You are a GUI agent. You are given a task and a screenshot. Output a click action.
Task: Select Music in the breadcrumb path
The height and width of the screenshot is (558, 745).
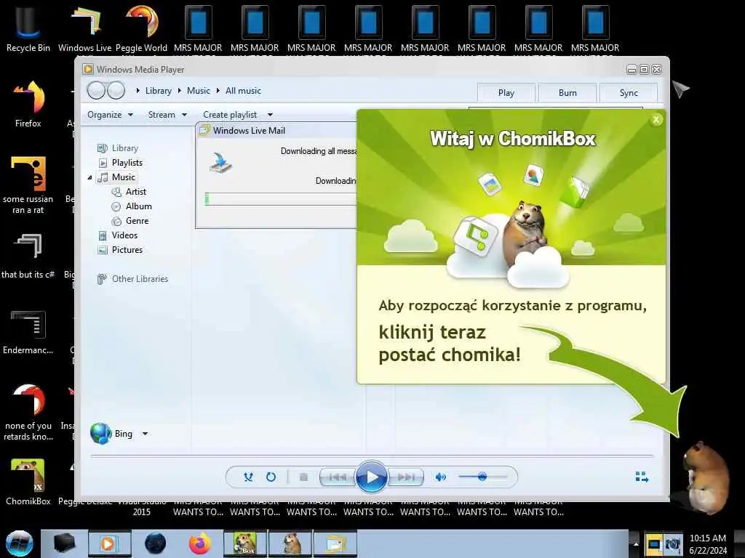[x=198, y=91]
